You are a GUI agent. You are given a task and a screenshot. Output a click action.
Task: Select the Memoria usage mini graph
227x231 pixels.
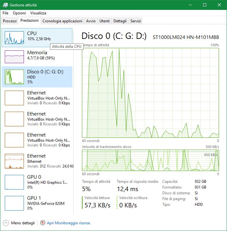click(x=14, y=57)
